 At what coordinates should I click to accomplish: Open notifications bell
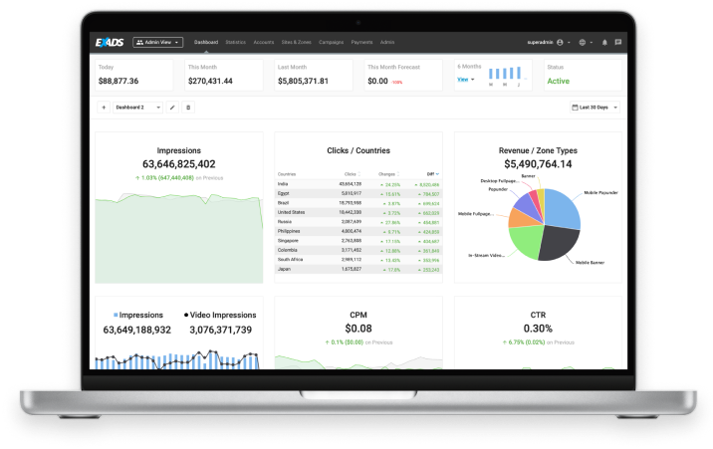tap(604, 42)
